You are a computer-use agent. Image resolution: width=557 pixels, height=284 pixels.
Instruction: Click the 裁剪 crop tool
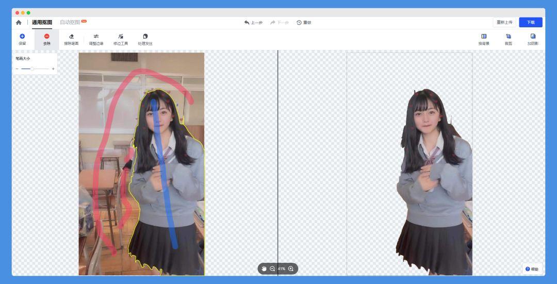509,39
